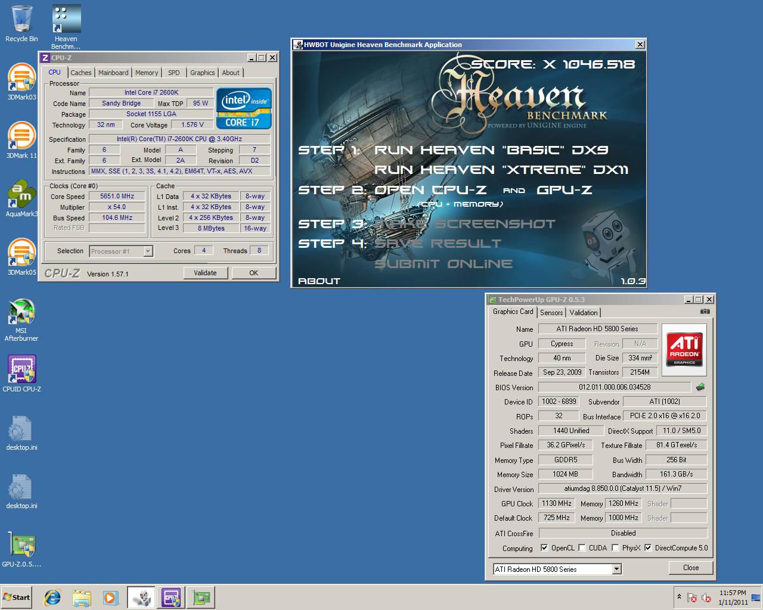Click Take Screenshot in Heaven step 3
The width and height of the screenshot is (763, 610).
click(x=465, y=224)
